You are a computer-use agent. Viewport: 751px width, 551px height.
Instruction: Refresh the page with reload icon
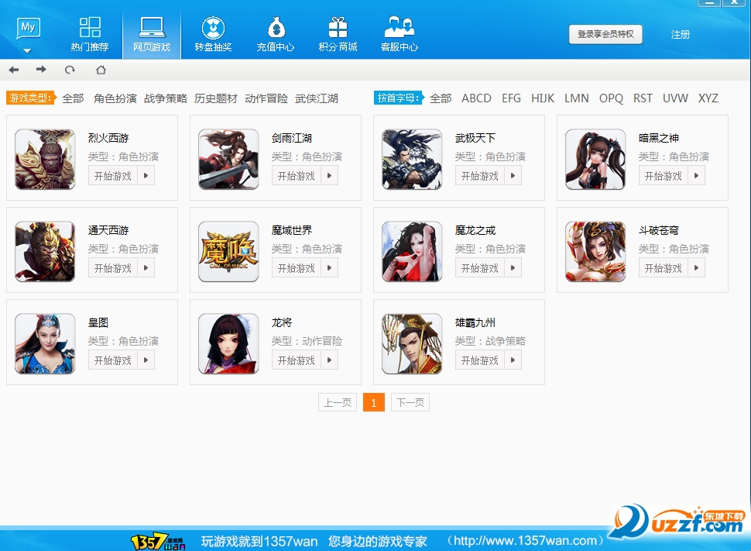70,70
